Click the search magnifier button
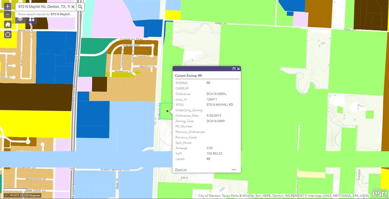This screenshot has width=389, height=199. pos(80,7)
